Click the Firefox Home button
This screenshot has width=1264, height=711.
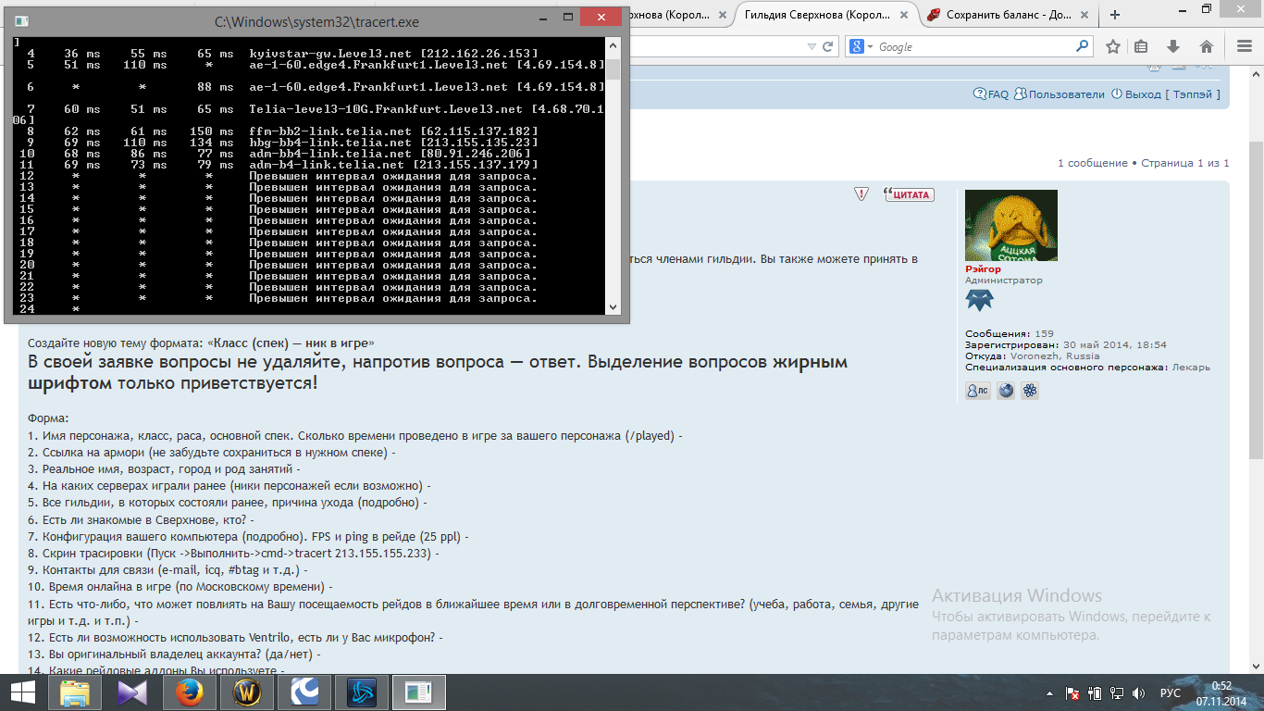(x=1206, y=46)
